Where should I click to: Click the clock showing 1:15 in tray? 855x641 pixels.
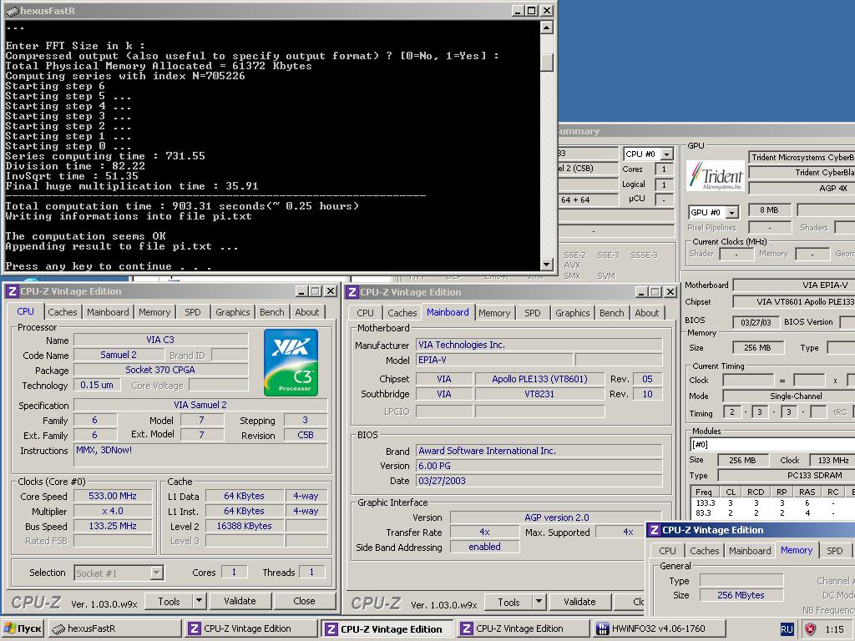(x=835, y=629)
